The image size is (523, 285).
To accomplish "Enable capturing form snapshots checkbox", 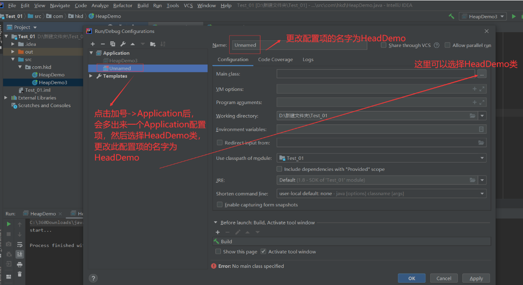I will pyautogui.click(x=219, y=205).
